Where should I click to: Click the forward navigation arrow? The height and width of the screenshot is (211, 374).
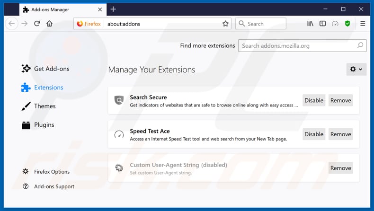pyautogui.click(x=25, y=24)
